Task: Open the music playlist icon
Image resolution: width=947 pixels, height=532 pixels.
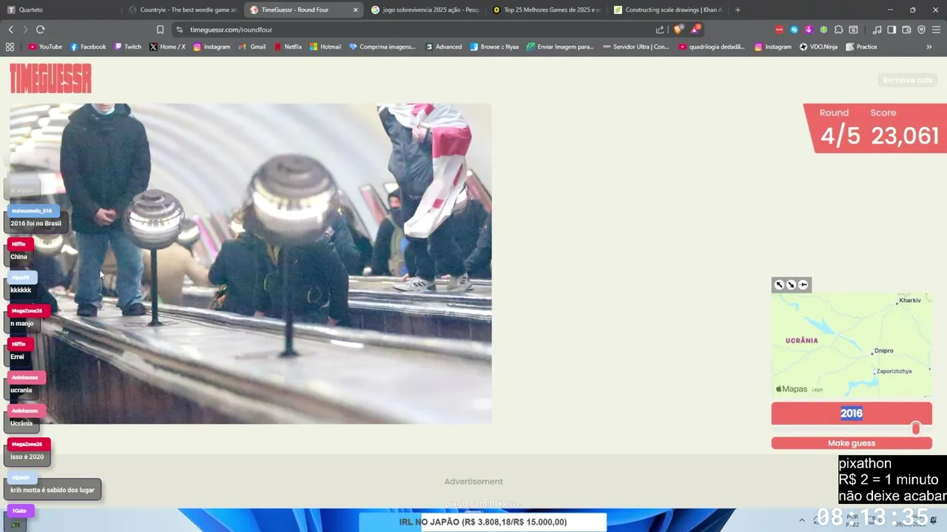Action: (877, 30)
